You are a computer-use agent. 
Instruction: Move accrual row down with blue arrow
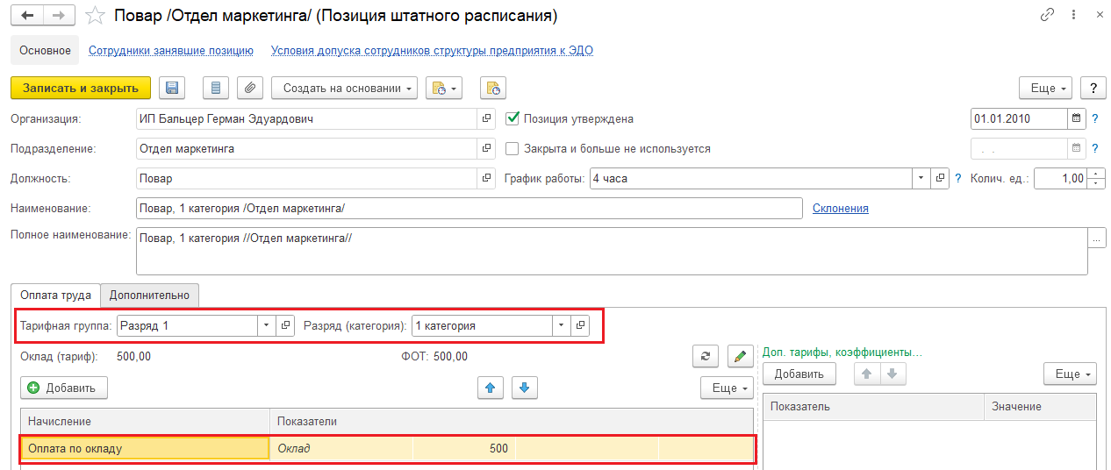pyautogui.click(x=524, y=388)
